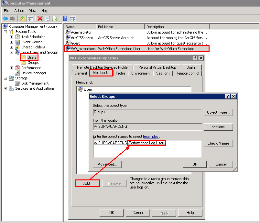Switch to the Profile tab
The height and width of the screenshot is (223, 260).
click(x=121, y=73)
